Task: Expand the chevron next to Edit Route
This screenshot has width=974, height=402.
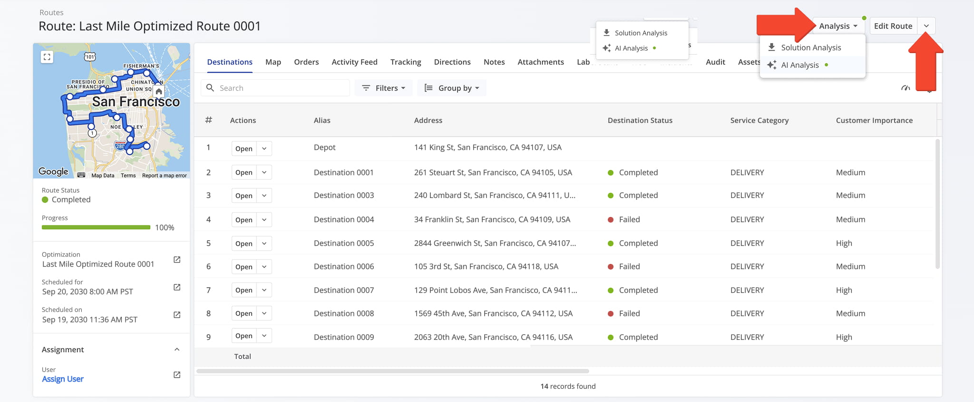Action: pyautogui.click(x=926, y=26)
